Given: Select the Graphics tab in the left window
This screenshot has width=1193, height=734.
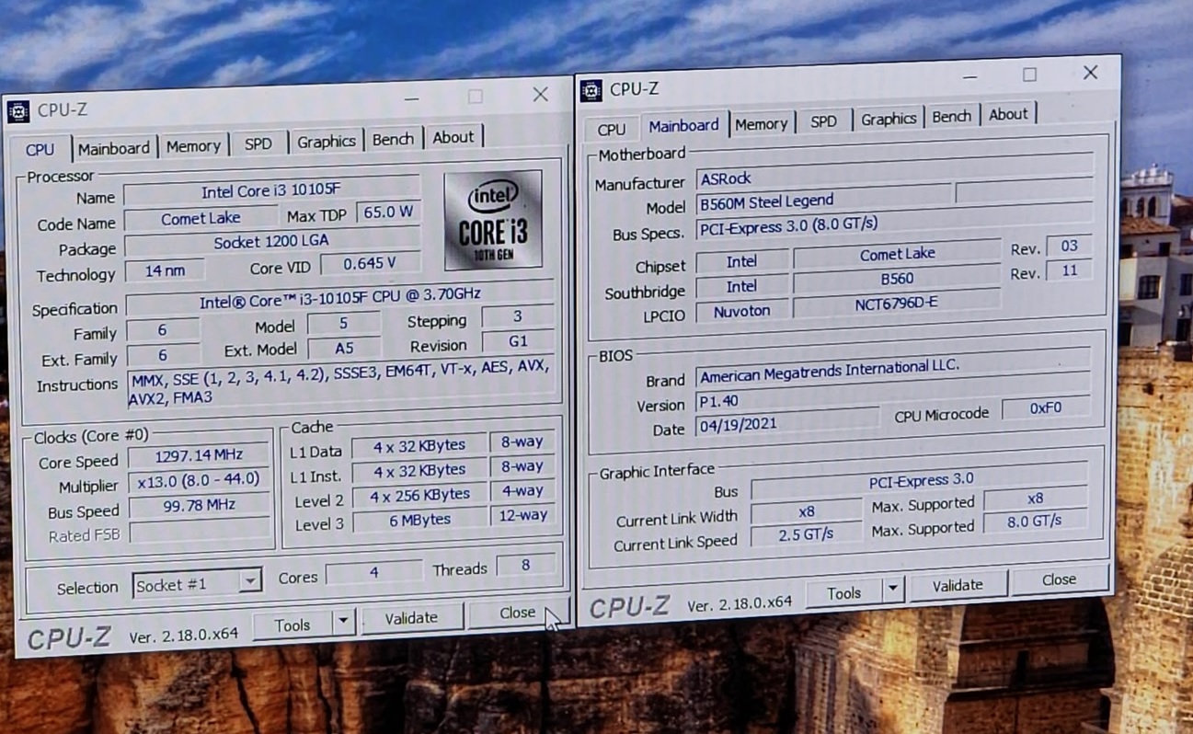Looking at the screenshot, I should [x=326, y=142].
